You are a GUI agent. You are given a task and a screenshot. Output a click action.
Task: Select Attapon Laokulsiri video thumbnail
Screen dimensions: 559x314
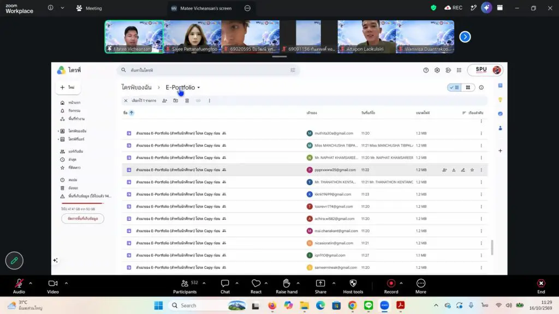click(366, 37)
